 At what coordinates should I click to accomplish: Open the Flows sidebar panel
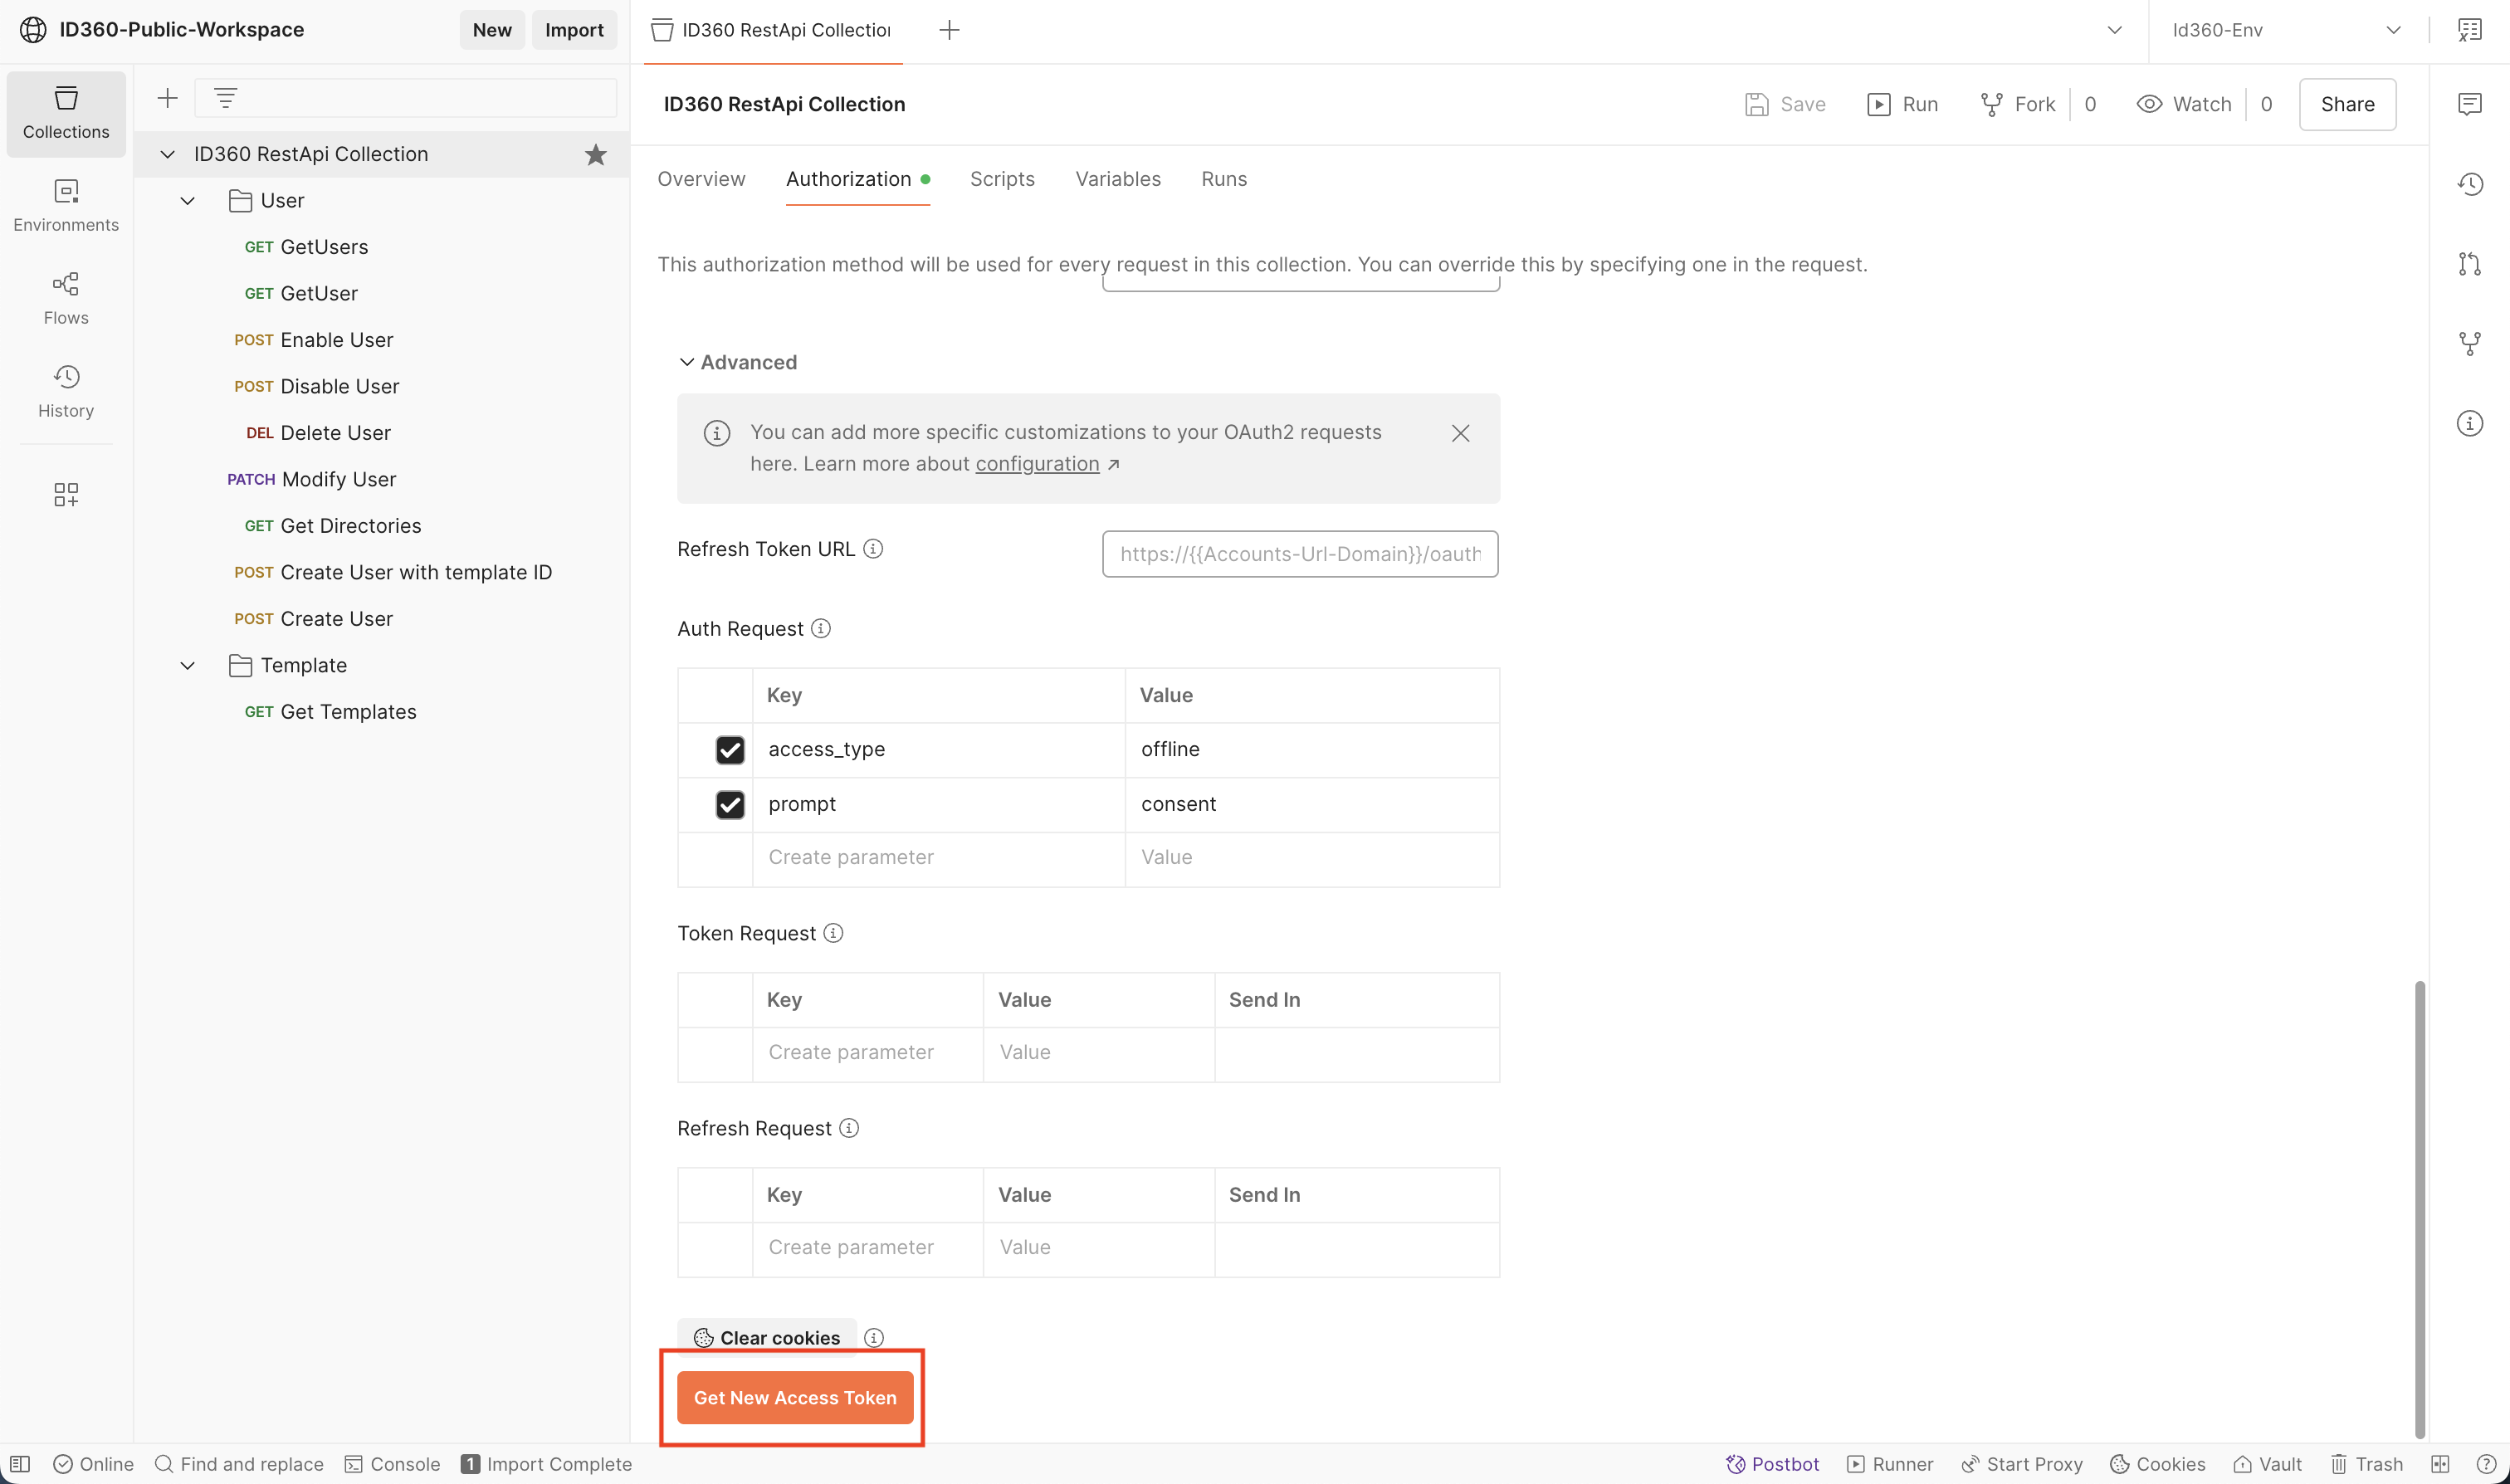(66, 299)
